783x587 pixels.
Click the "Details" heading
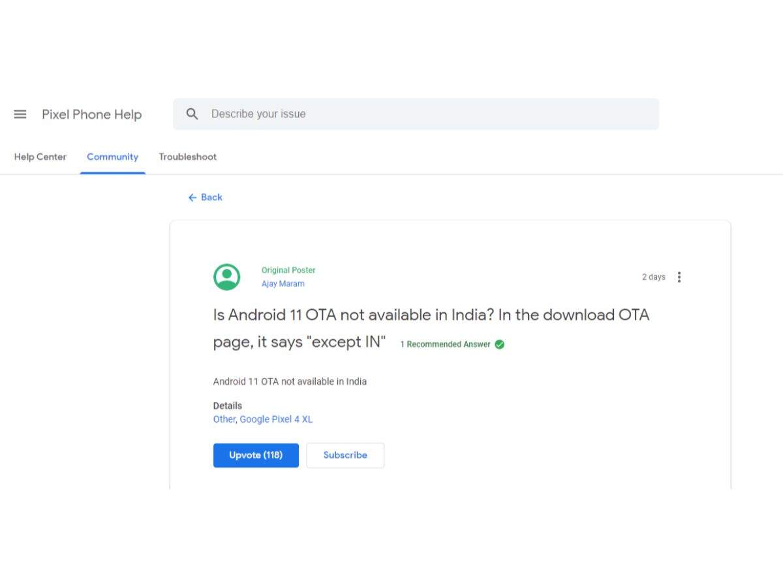(x=228, y=406)
